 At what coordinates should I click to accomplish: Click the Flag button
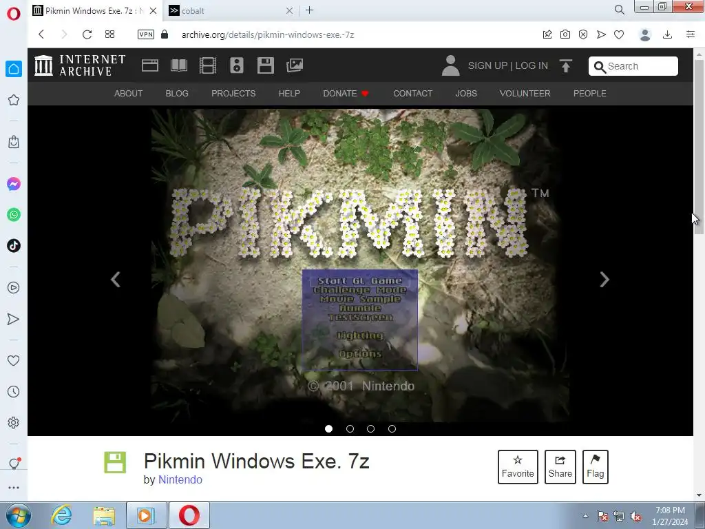click(595, 467)
